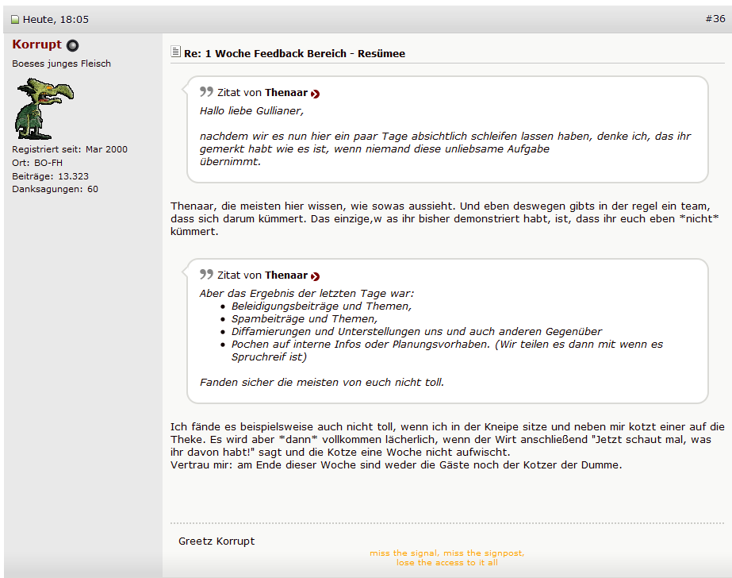Click the orange 'miss the signal' signature line

[446, 553]
